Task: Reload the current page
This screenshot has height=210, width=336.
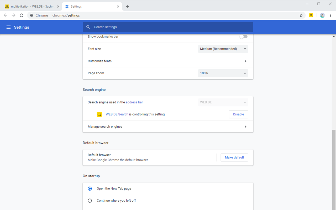Action: [22, 15]
